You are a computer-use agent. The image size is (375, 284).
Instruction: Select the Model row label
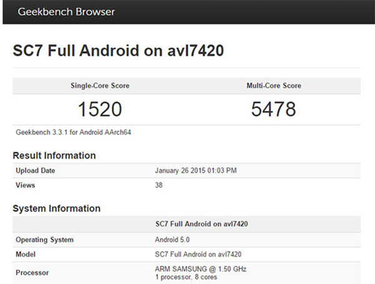(26, 254)
